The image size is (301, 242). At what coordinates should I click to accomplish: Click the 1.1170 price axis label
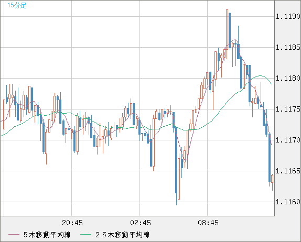288,140
